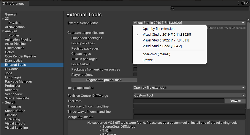250x135 pixels.
Task: Open the Colors preferences
Action: (10, 52)
